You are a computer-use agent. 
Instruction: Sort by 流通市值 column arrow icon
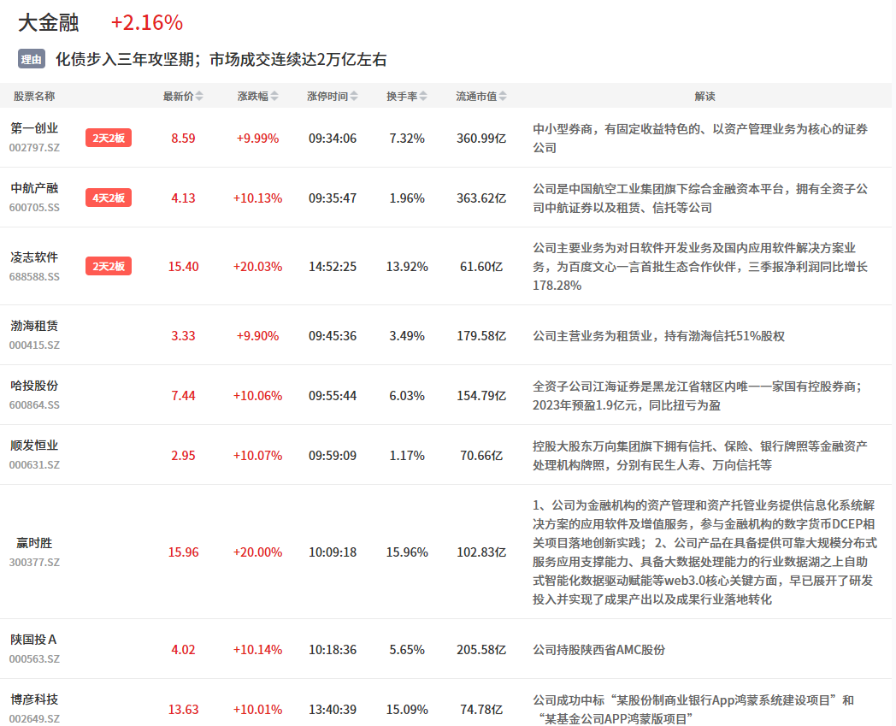point(503,97)
